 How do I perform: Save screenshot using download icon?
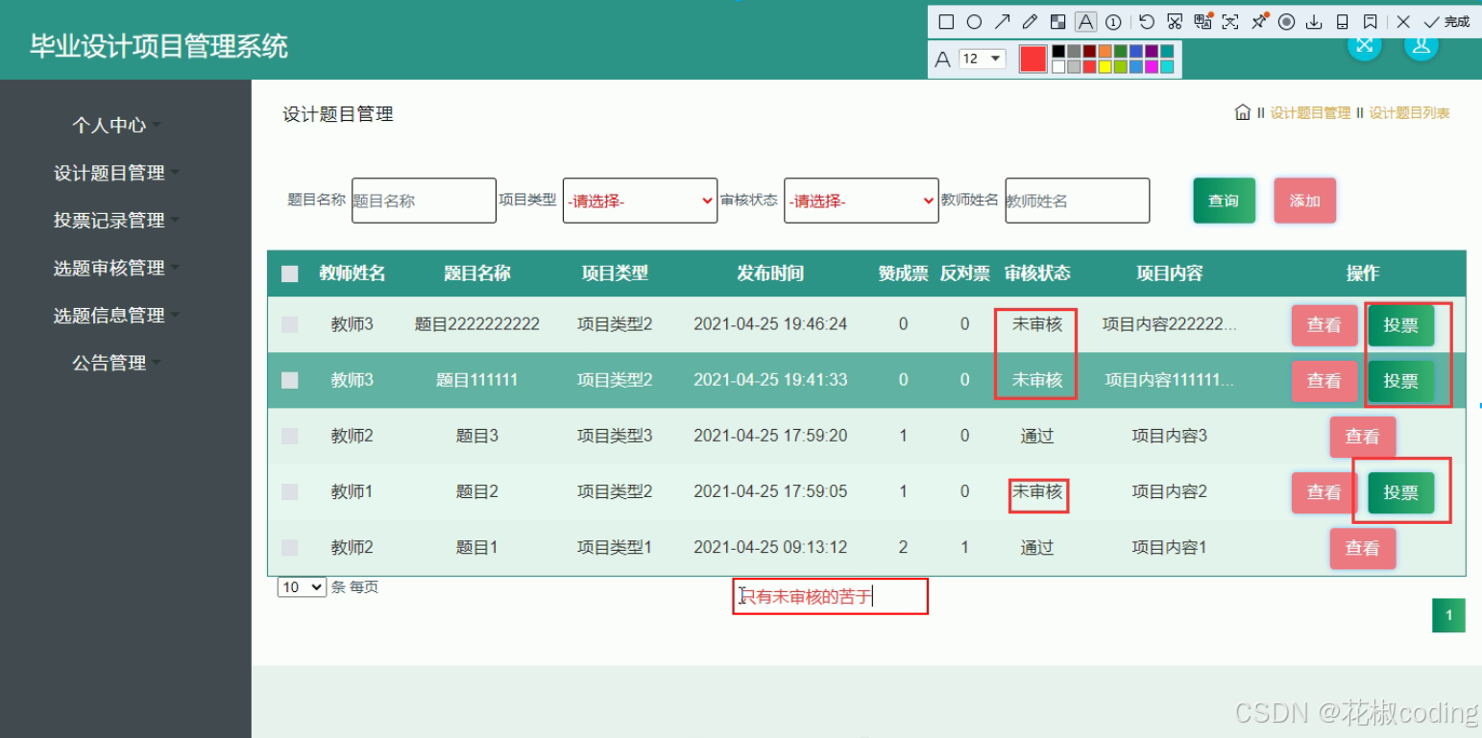pos(1314,22)
